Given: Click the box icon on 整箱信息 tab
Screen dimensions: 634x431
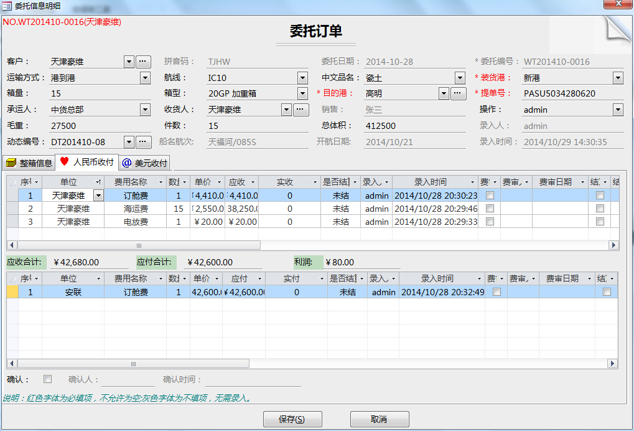Looking at the screenshot, I should pos(11,163).
